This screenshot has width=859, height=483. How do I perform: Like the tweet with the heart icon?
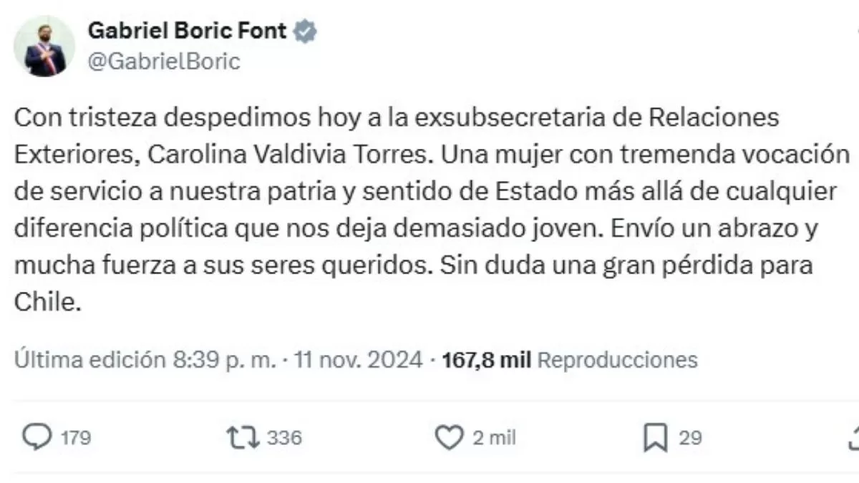point(450,437)
